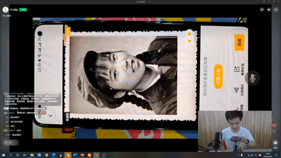
Task: Toggle the muted microphone button
Action: 253,78
